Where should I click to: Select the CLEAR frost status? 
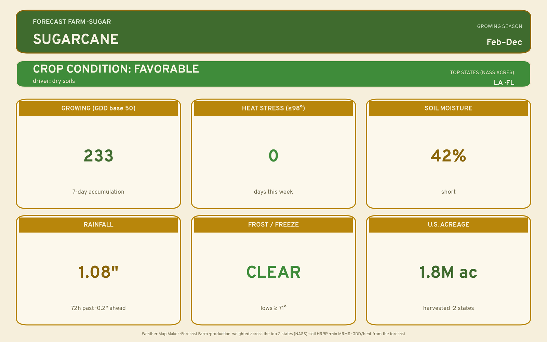coord(273,272)
